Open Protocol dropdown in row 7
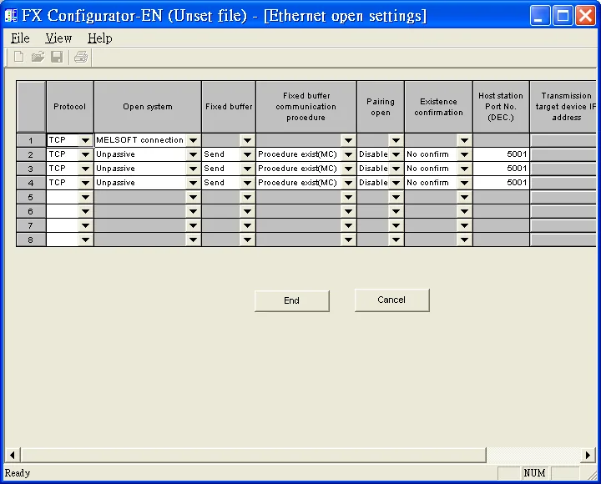 pos(85,225)
